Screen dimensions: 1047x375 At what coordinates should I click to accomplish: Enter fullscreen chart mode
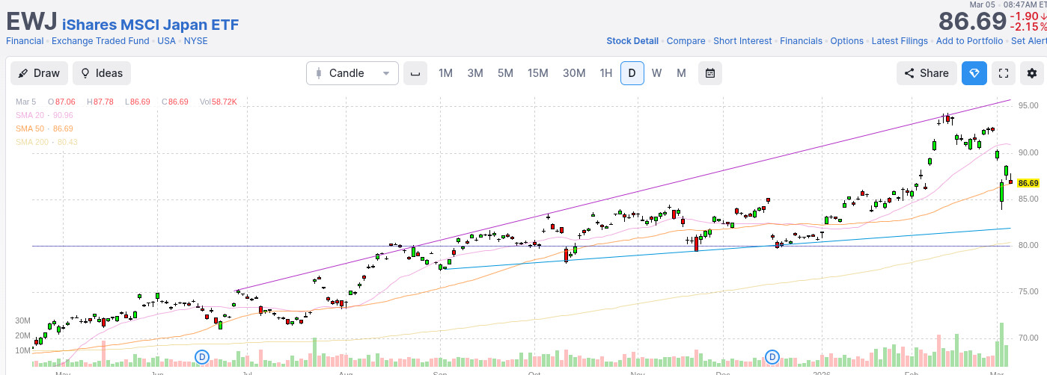coord(1004,73)
